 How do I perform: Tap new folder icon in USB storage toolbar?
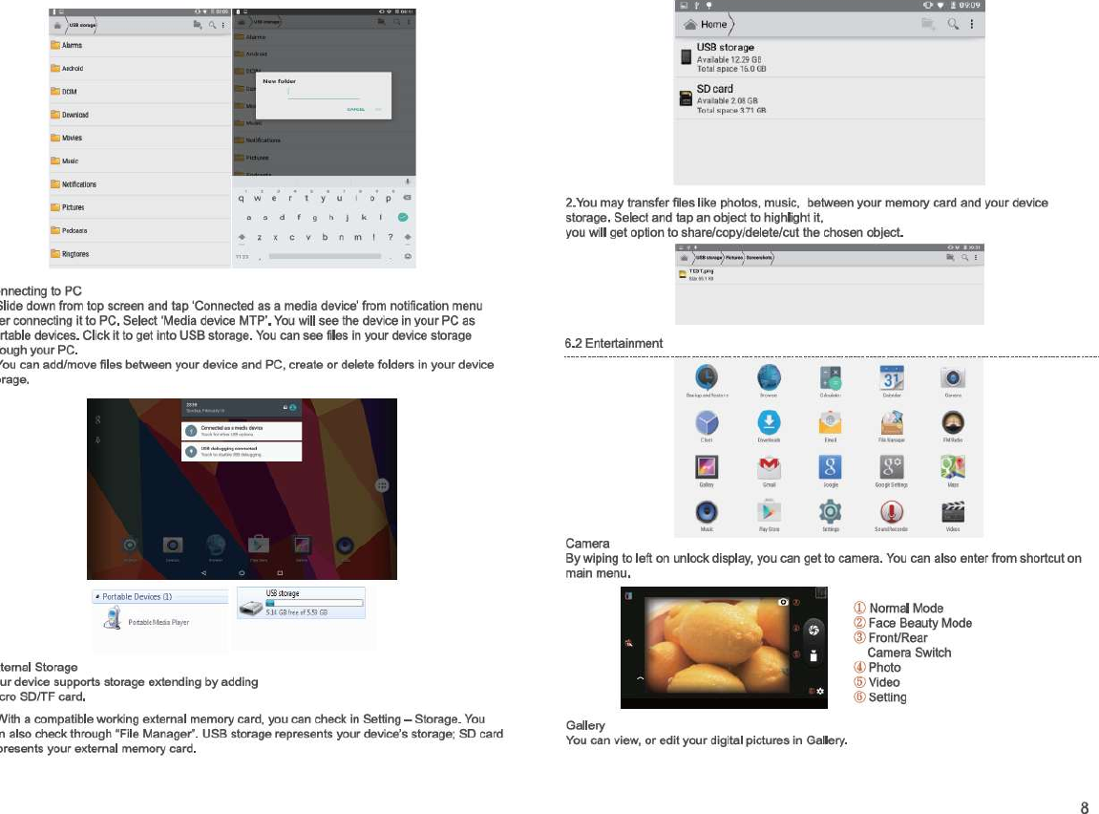(x=198, y=25)
